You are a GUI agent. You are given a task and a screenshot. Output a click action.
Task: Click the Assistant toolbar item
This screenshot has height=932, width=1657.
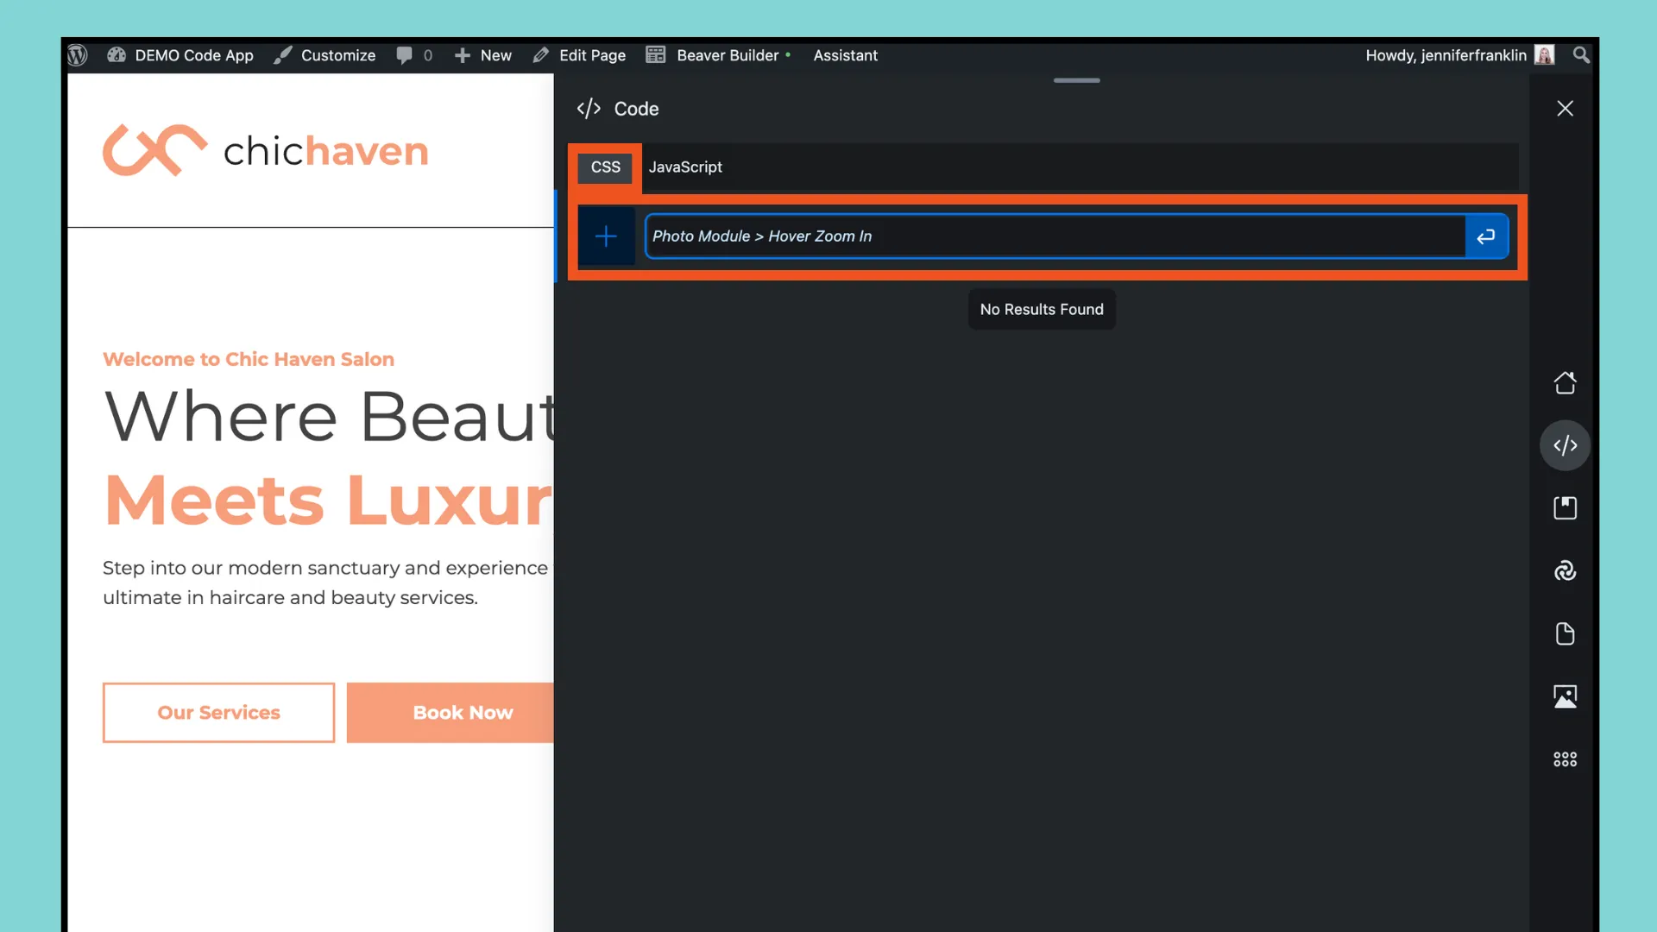tap(846, 54)
